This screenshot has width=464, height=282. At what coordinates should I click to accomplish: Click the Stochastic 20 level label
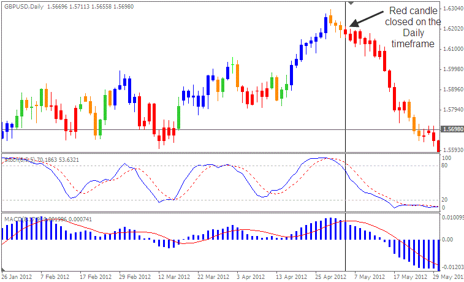tap(444, 200)
